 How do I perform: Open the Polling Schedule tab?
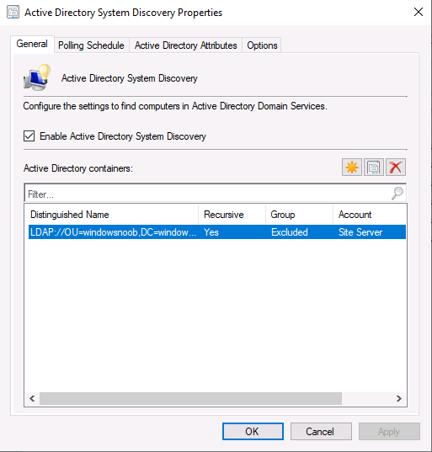pos(91,45)
